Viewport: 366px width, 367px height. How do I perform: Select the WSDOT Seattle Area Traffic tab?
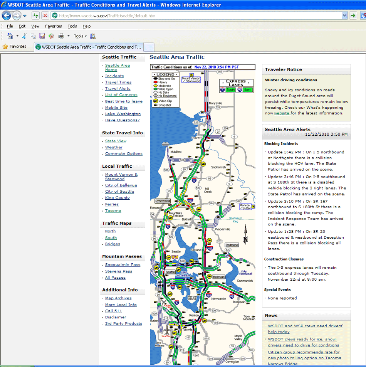[89, 47]
